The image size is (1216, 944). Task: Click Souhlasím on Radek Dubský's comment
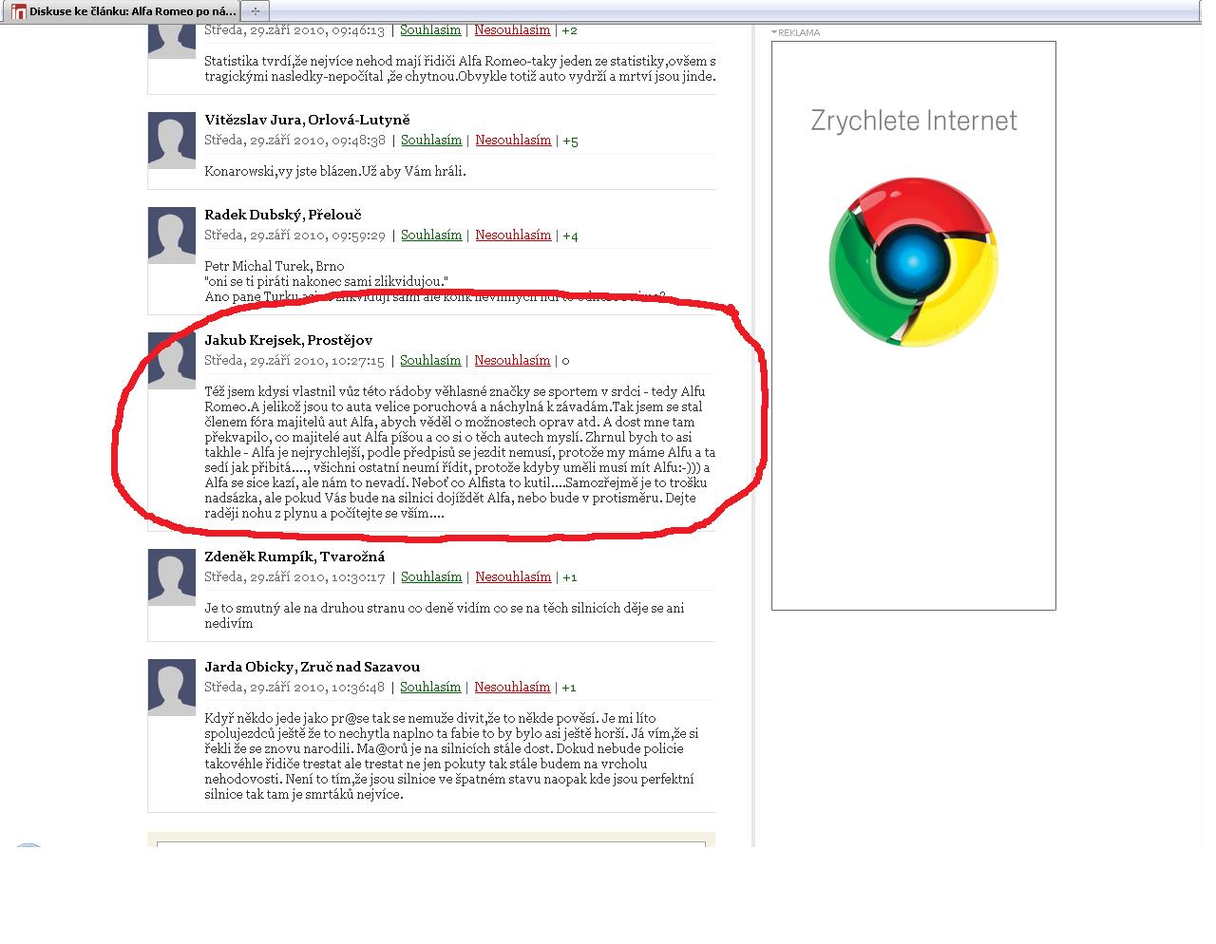[430, 235]
